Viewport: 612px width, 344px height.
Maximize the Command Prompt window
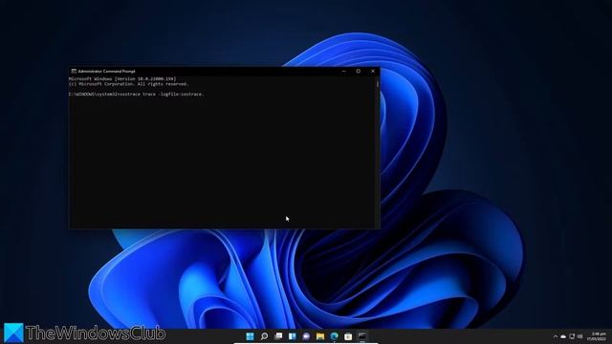tap(359, 71)
